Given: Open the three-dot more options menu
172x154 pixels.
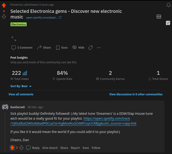Looking at the screenshot, I should click(x=99, y=48).
